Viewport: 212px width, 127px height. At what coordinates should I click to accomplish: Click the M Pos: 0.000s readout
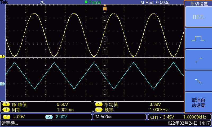coord(154,2)
